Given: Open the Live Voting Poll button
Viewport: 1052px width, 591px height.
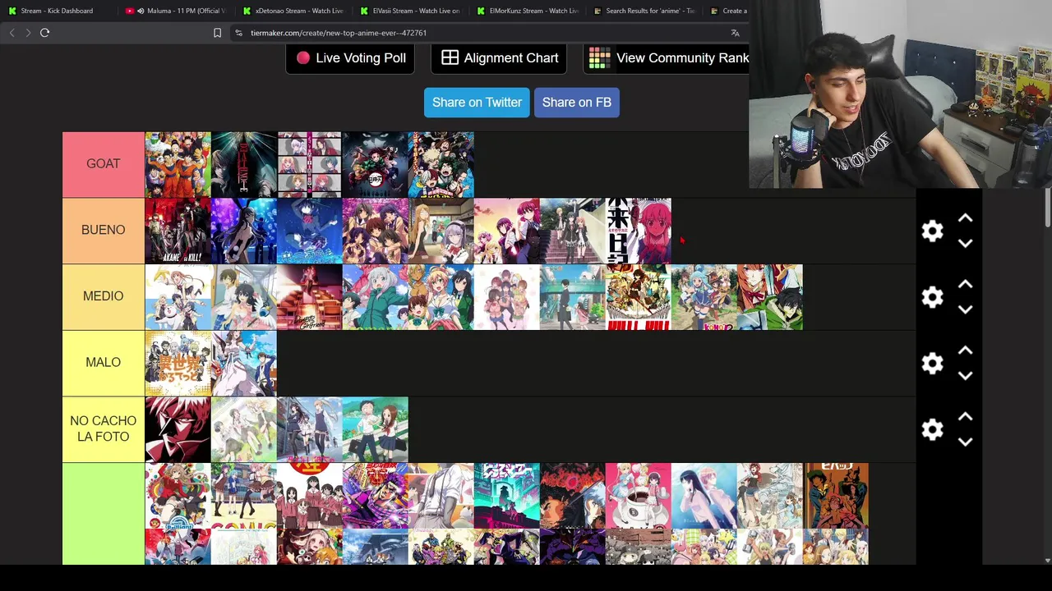Looking at the screenshot, I should [350, 58].
